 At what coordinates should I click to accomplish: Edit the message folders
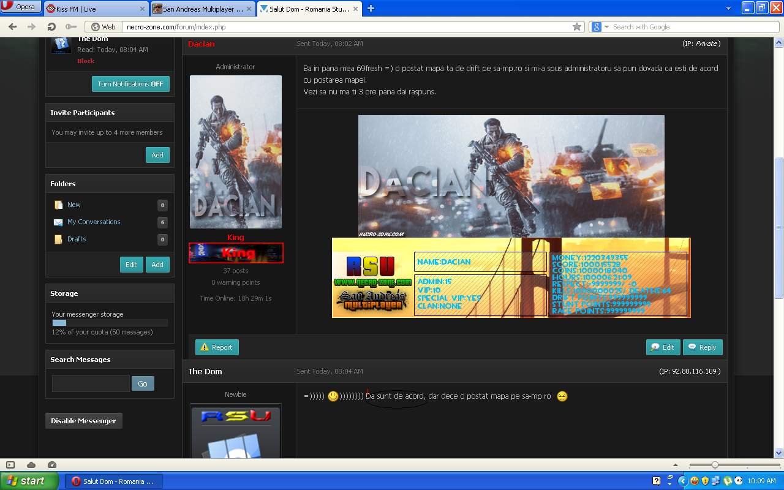131,265
